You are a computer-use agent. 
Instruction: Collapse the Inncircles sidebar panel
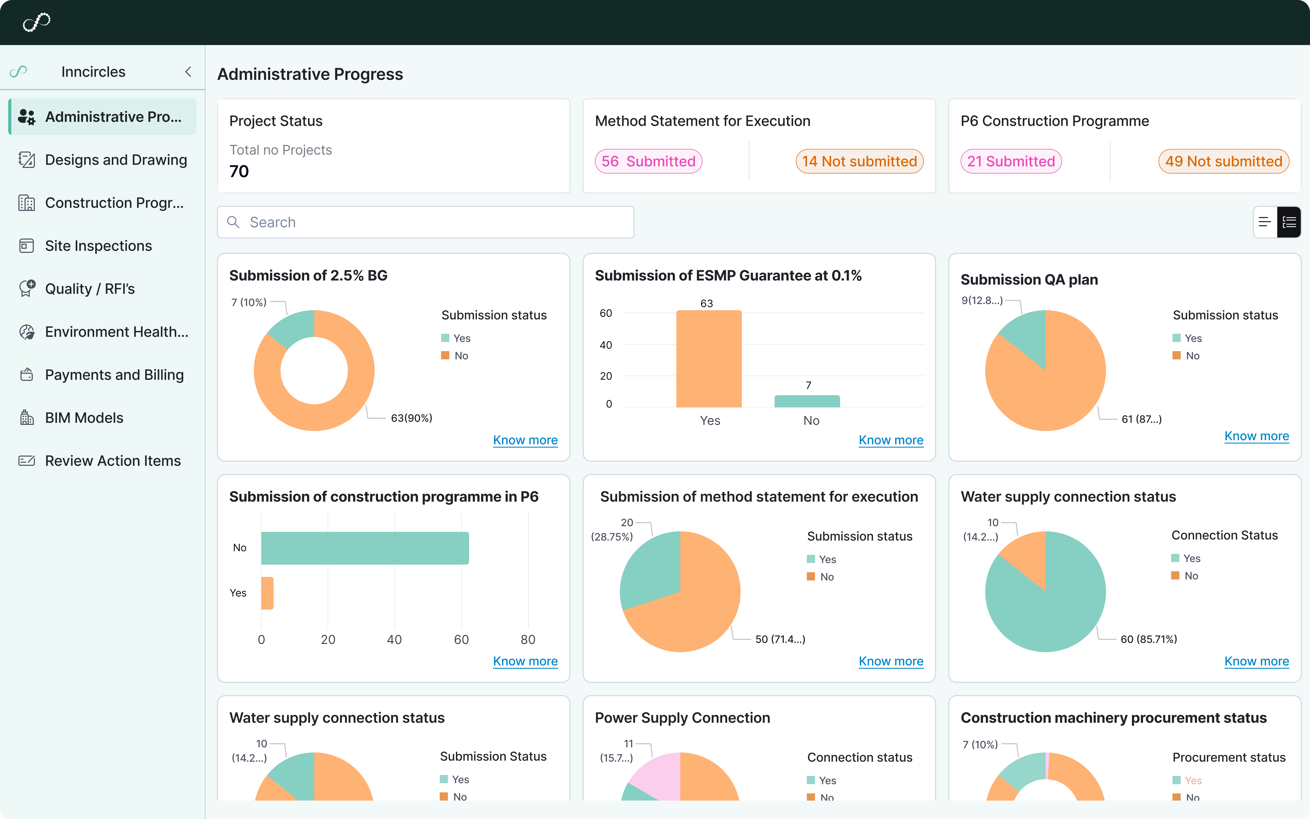188,71
